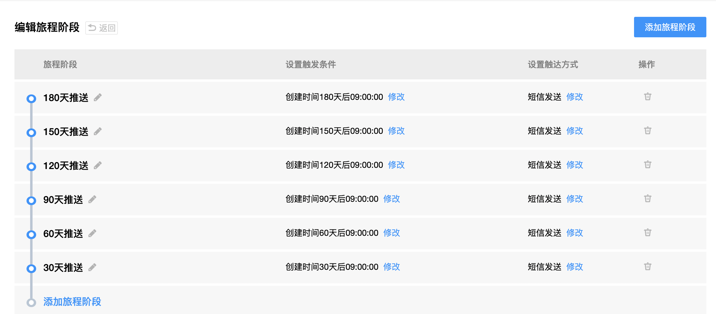
Task: Click the 添加旅程阶段 link at timeline bottom
Action: coord(72,302)
